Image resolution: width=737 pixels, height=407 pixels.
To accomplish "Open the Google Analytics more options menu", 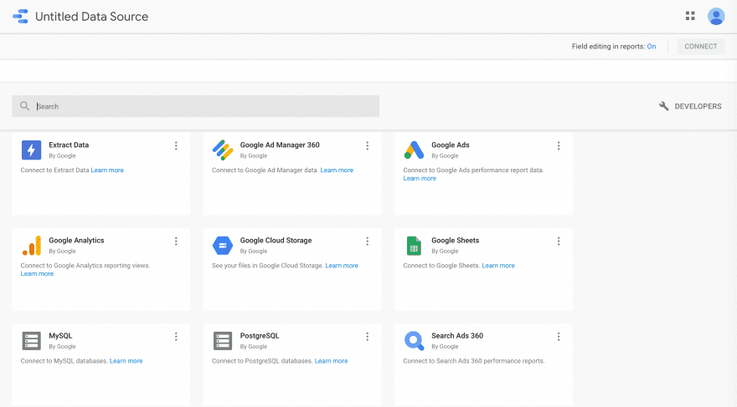I will tap(176, 241).
